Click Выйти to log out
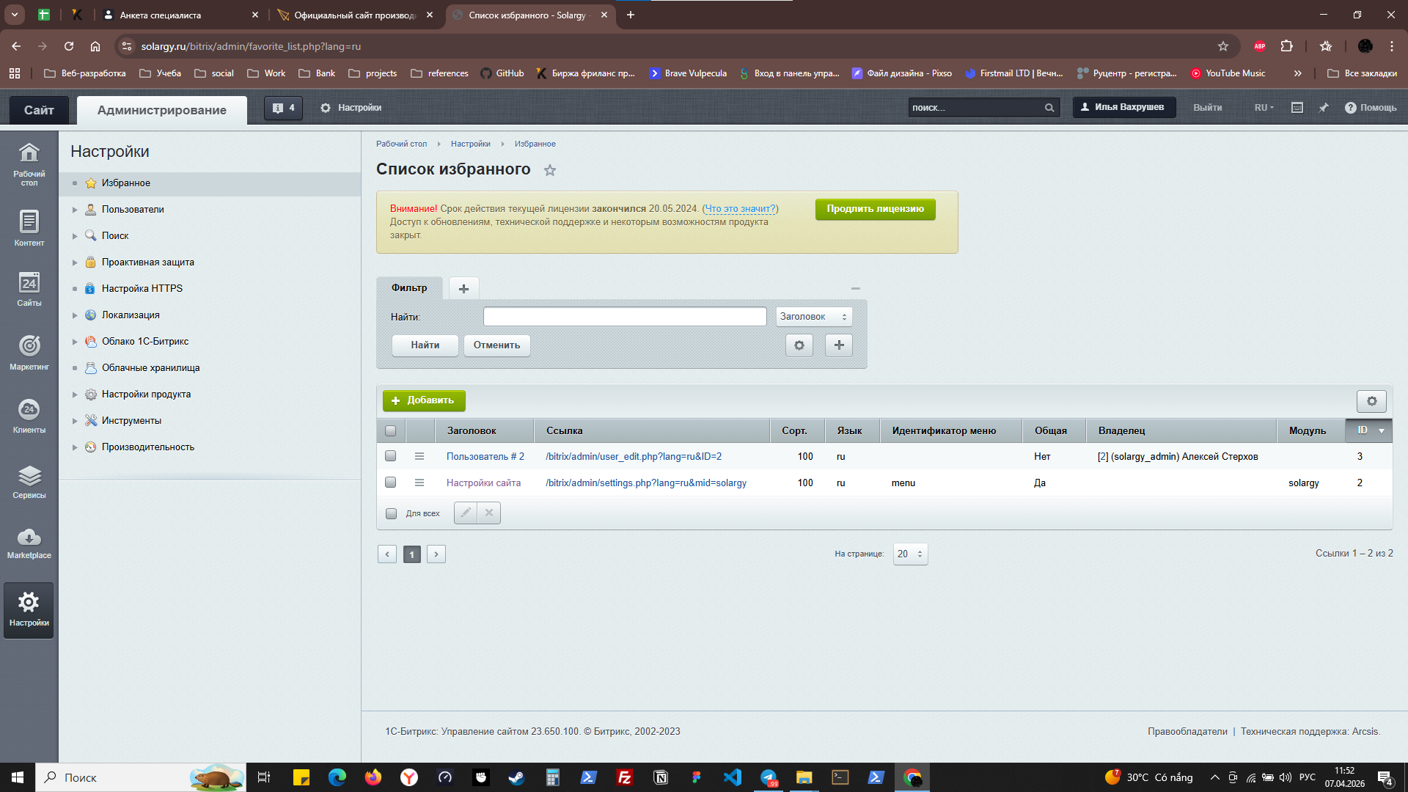Screen dimensions: 1408x792 coord(1207,108)
